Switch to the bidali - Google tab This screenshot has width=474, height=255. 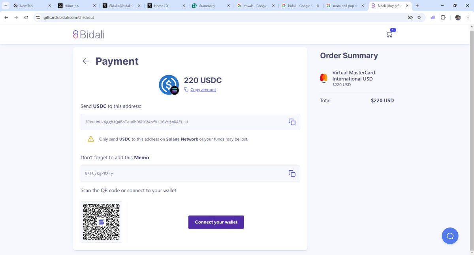(x=300, y=6)
